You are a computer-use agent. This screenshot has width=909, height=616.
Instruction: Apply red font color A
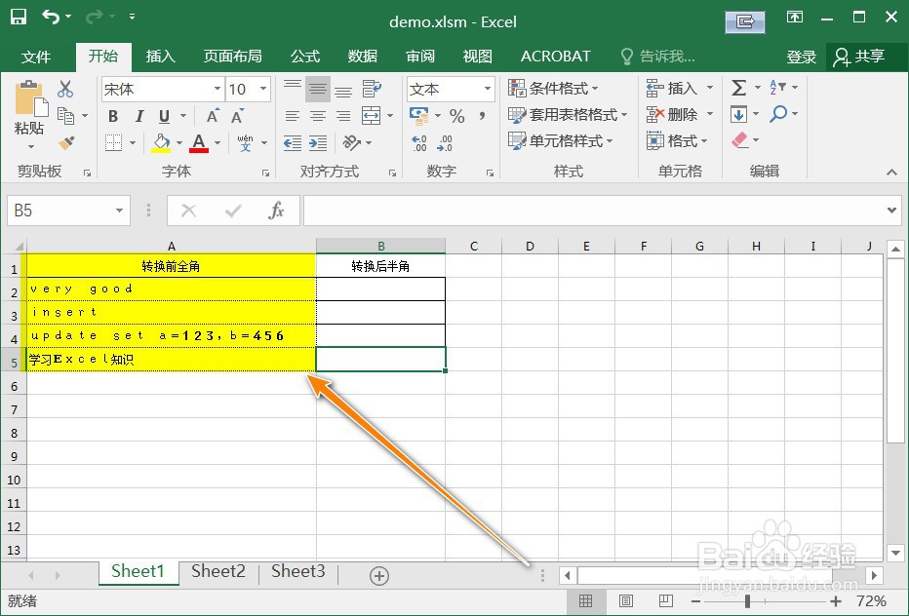point(198,142)
